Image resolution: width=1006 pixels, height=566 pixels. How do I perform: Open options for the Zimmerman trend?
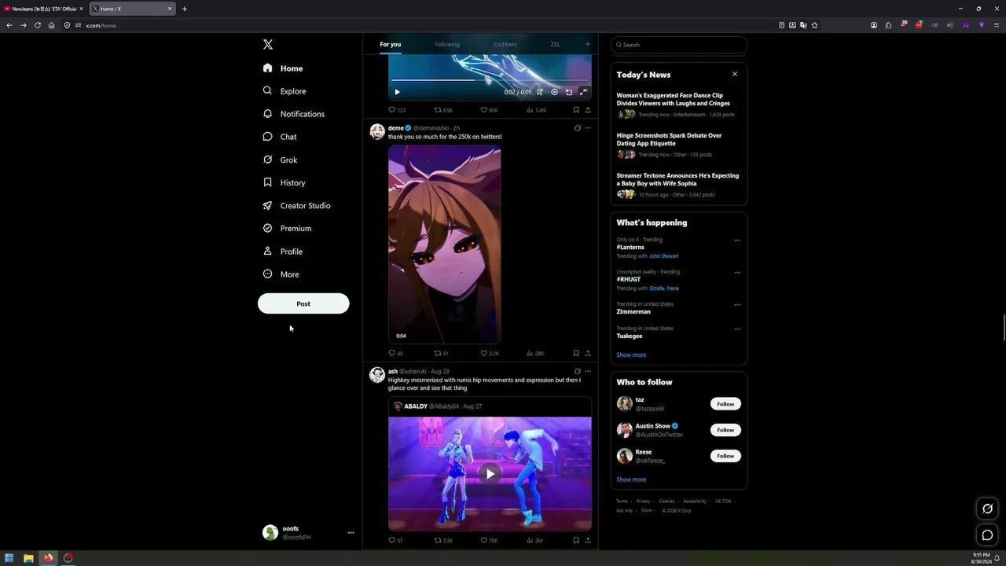click(737, 305)
